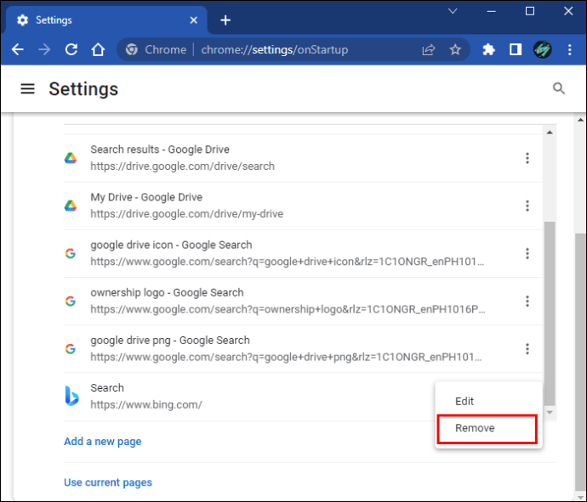Click the Add a new page link

pos(103,442)
